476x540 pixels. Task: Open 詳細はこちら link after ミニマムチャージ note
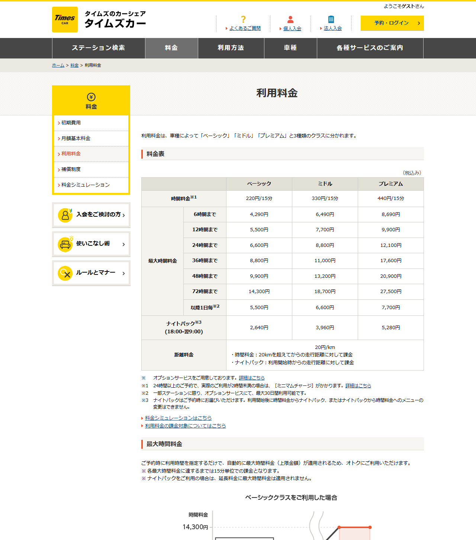(358, 385)
